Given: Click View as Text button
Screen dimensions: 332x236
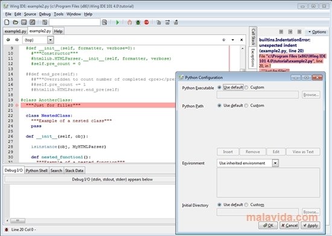Looking at the screenshot, I should pos(303,152).
